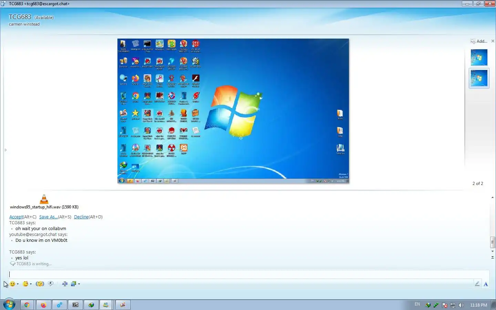This screenshot has width=496, height=310.
Task: Switch to the Messenger taskbar button
Action: click(x=106, y=305)
